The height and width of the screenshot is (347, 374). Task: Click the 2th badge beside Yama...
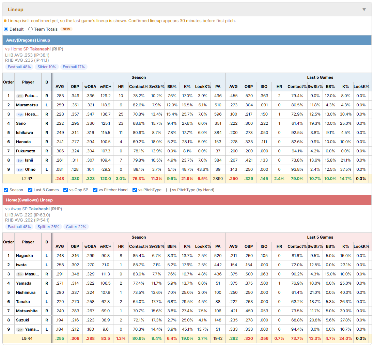coord(20,330)
